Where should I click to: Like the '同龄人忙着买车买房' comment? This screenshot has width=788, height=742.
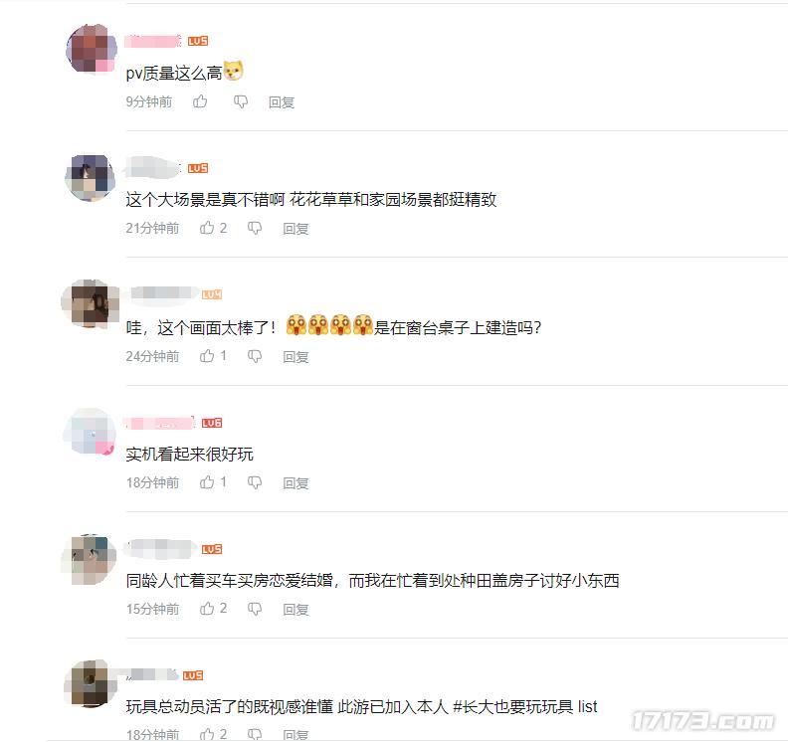(207, 609)
